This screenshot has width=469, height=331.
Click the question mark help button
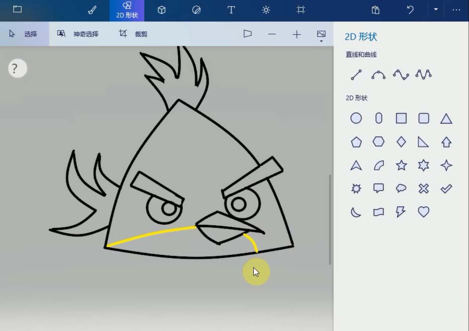pos(17,68)
